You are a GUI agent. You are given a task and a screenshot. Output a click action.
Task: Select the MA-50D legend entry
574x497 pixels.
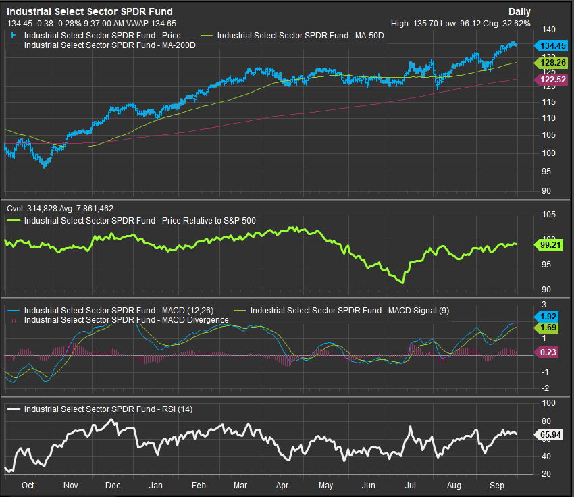point(301,36)
